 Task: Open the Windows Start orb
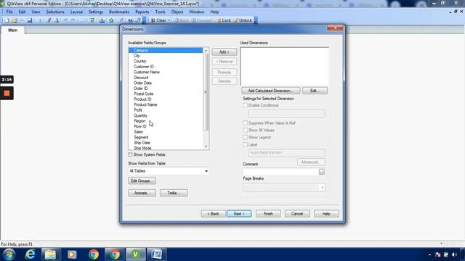coord(9,254)
